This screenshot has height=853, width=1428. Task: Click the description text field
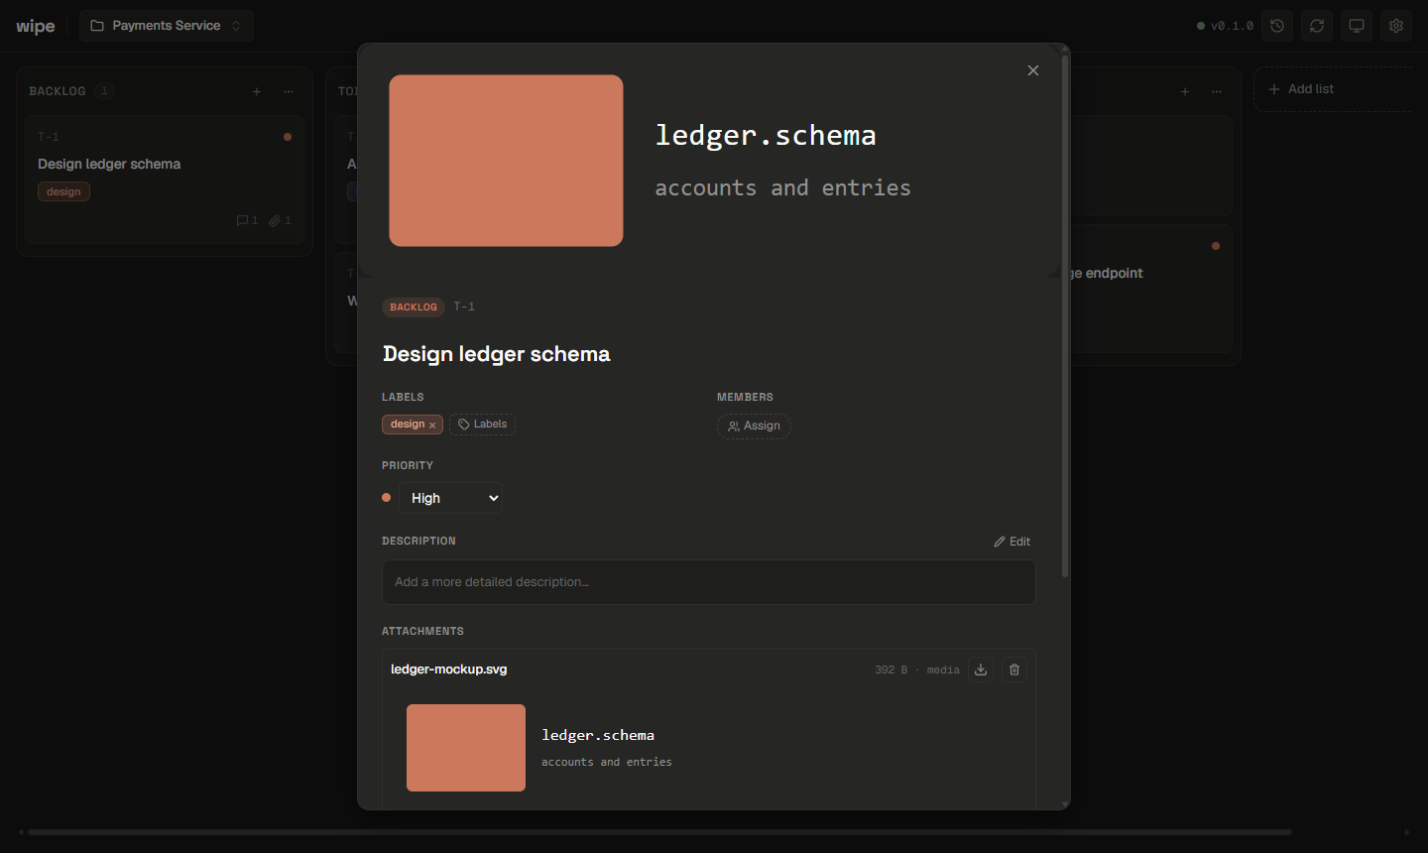point(709,582)
